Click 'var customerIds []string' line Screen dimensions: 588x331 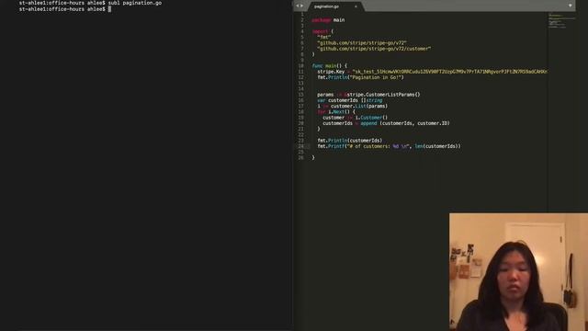point(349,100)
